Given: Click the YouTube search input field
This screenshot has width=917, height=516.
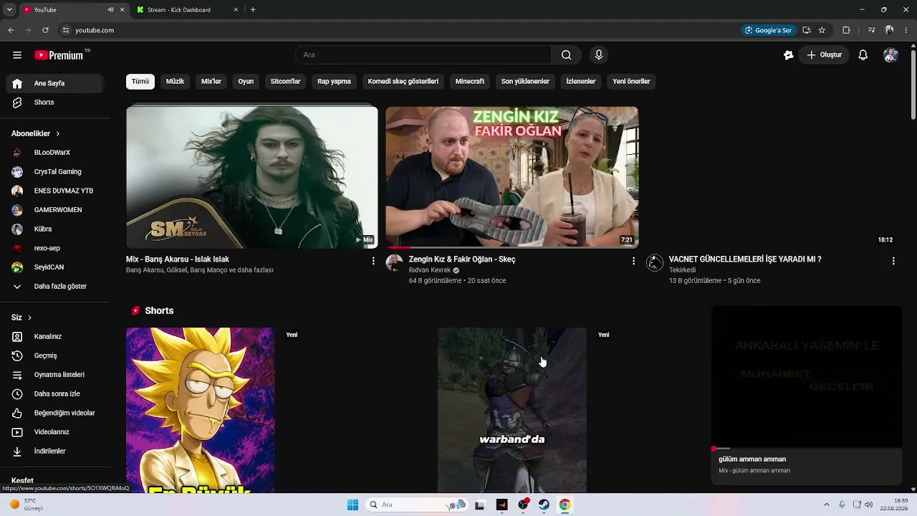Looking at the screenshot, I should tap(424, 55).
